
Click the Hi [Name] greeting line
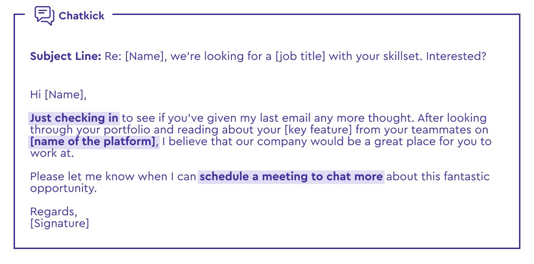click(x=58, y=95)
